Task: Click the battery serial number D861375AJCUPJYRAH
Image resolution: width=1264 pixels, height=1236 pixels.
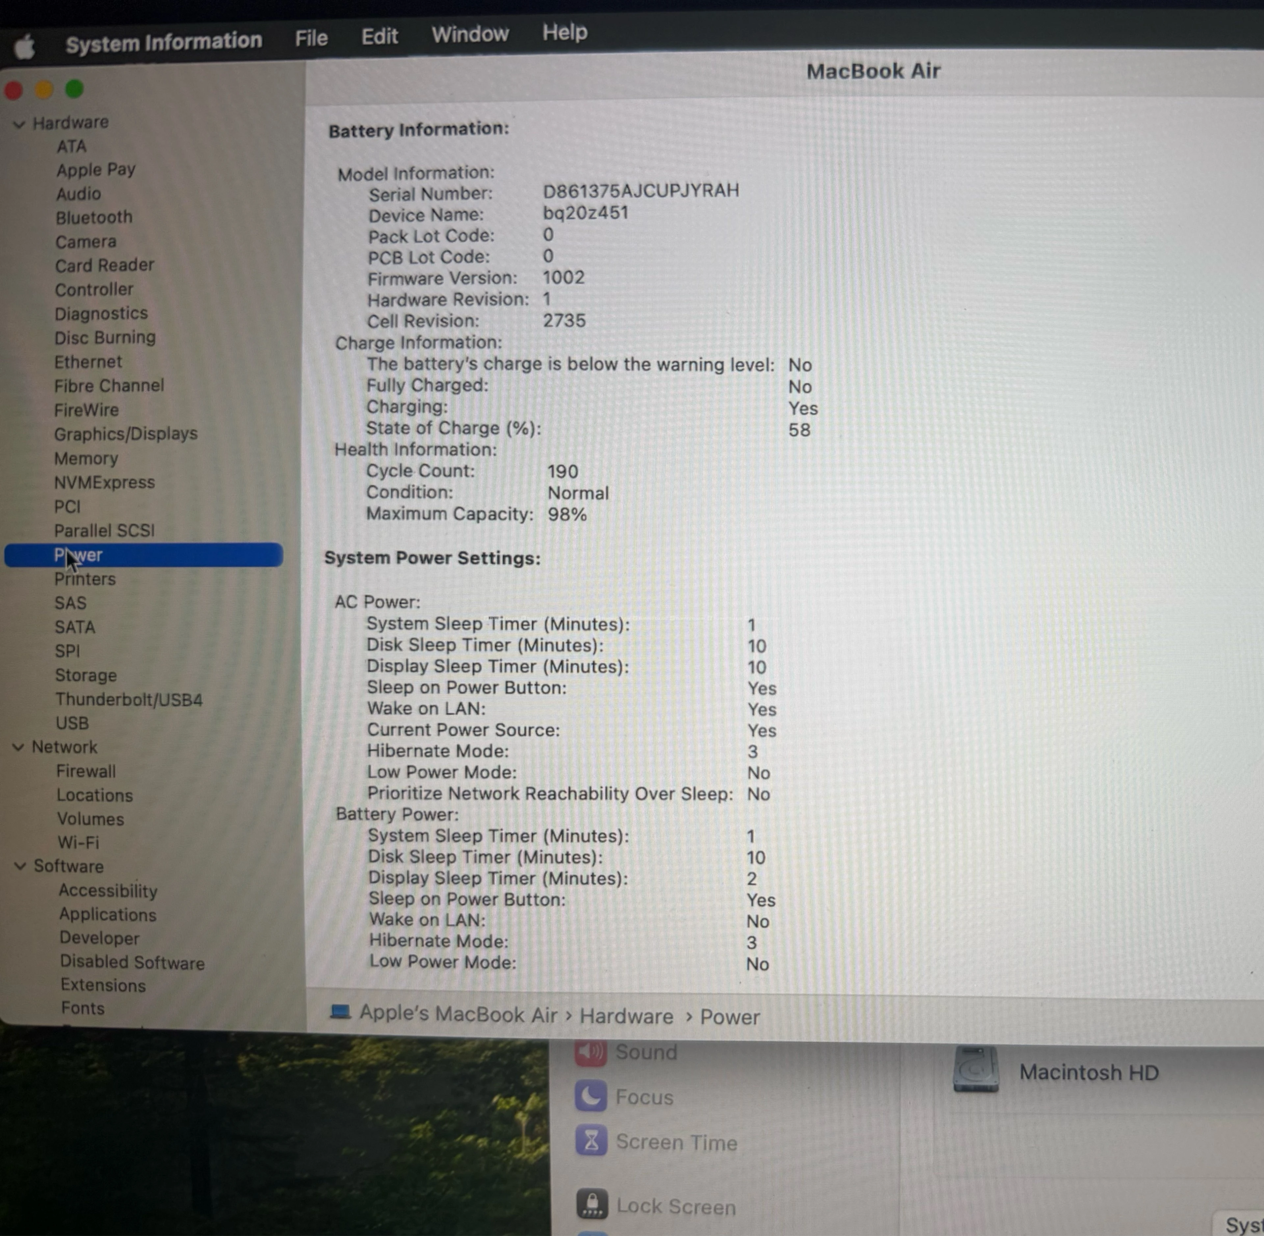Action: pos(641,191)
